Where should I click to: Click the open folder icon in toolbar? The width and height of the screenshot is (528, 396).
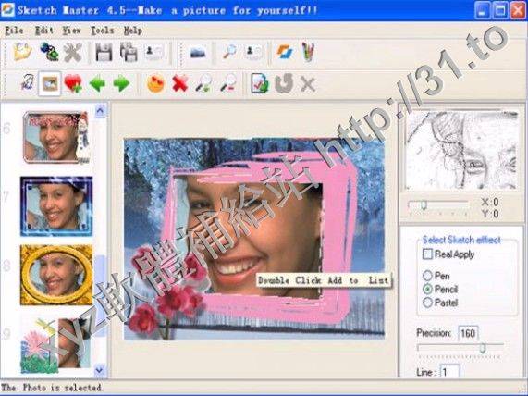pyautogui.click(x=22, y=52)
